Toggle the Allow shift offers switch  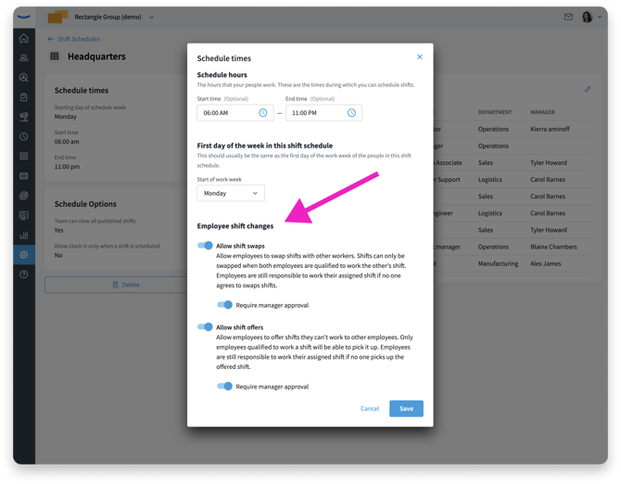[x=206, y=326]
